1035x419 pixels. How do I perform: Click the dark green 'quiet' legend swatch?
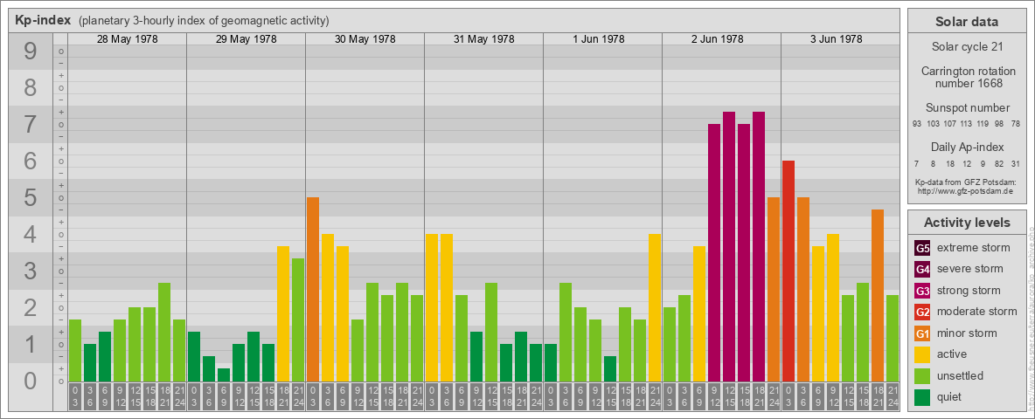922,396
